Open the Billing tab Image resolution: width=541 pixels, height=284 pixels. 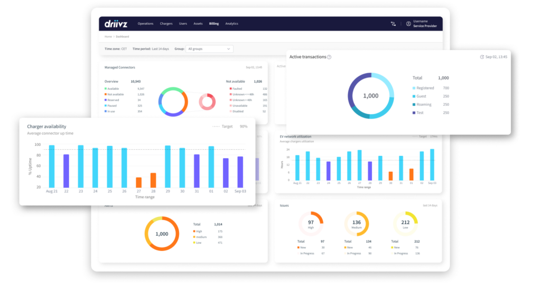pyautogui.click(x=213, y=24)
